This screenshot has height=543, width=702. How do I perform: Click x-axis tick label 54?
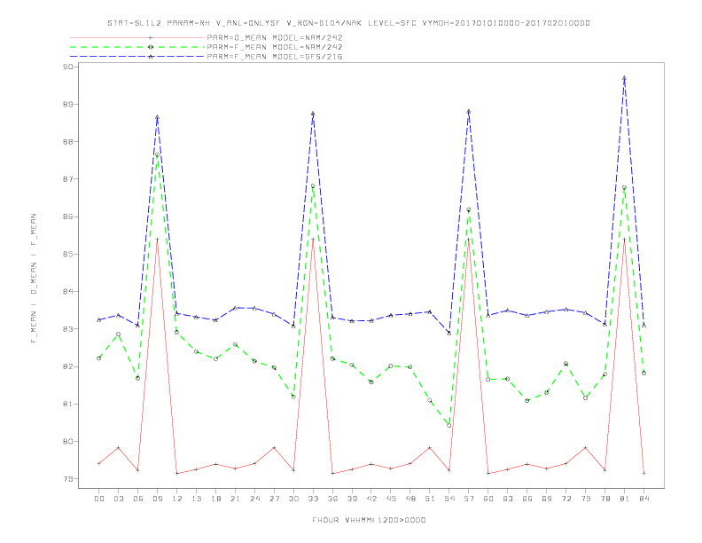click(449, 499)
